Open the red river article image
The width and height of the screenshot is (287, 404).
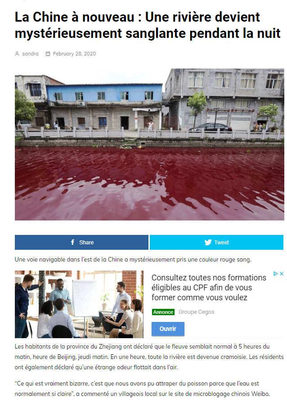[149, 144]
